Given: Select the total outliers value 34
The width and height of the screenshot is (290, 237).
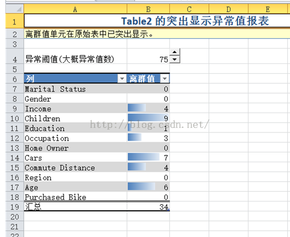Looking at the screenshot, I should tap(148, 206).
